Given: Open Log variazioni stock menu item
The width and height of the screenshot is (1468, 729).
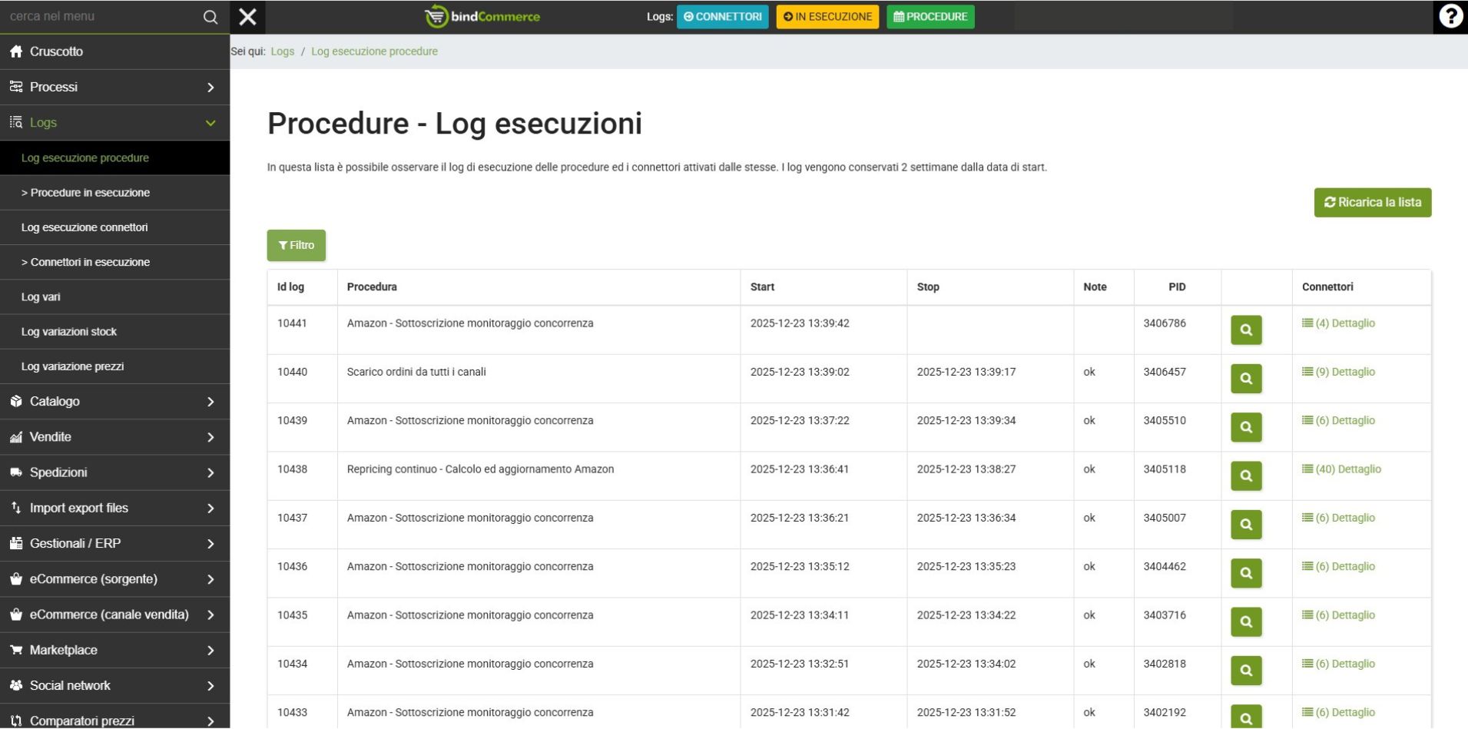Looking at the screenshot, I should click(x=69, y=332).
